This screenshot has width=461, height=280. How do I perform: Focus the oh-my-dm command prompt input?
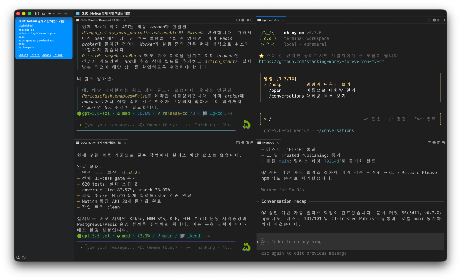pos(350,119)
